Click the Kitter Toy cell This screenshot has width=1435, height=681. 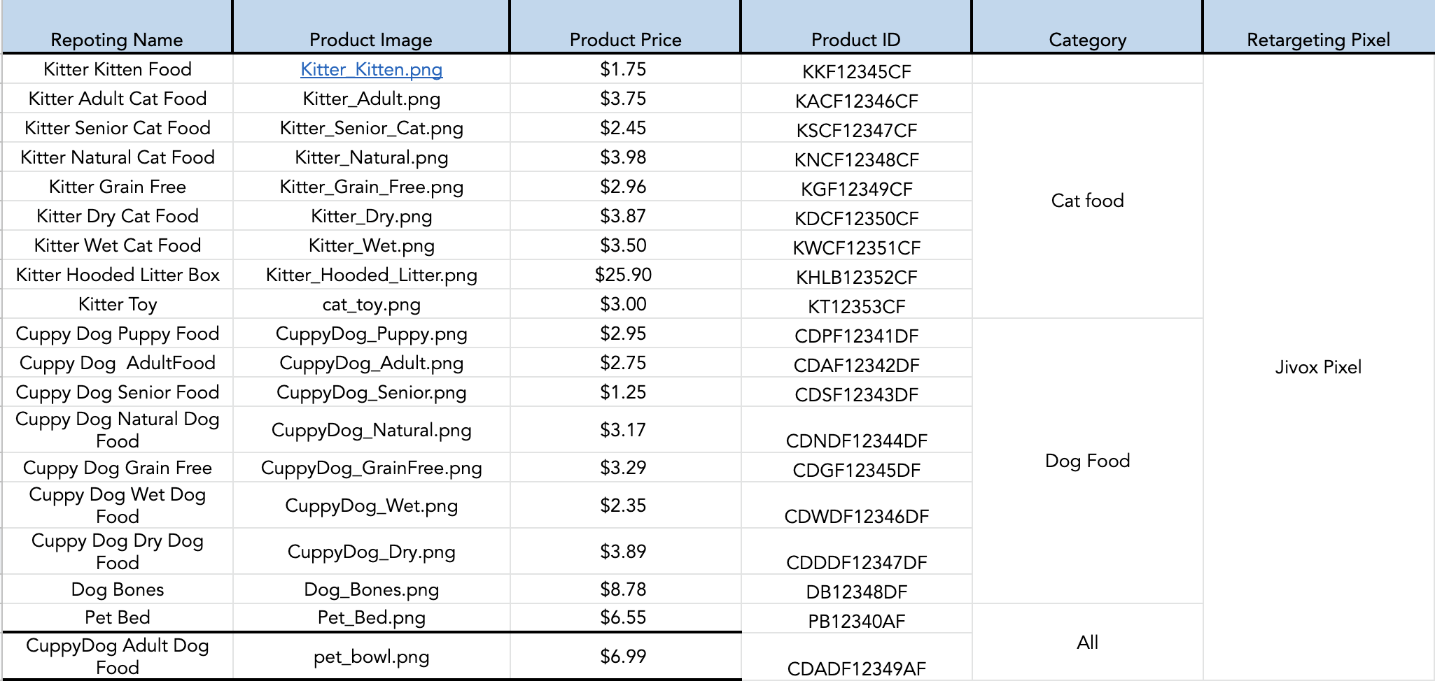[x=117, y=304]
